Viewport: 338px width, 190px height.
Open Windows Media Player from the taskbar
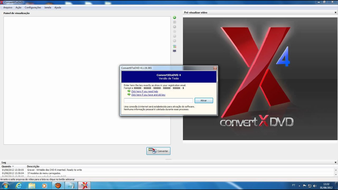[45, 186]
